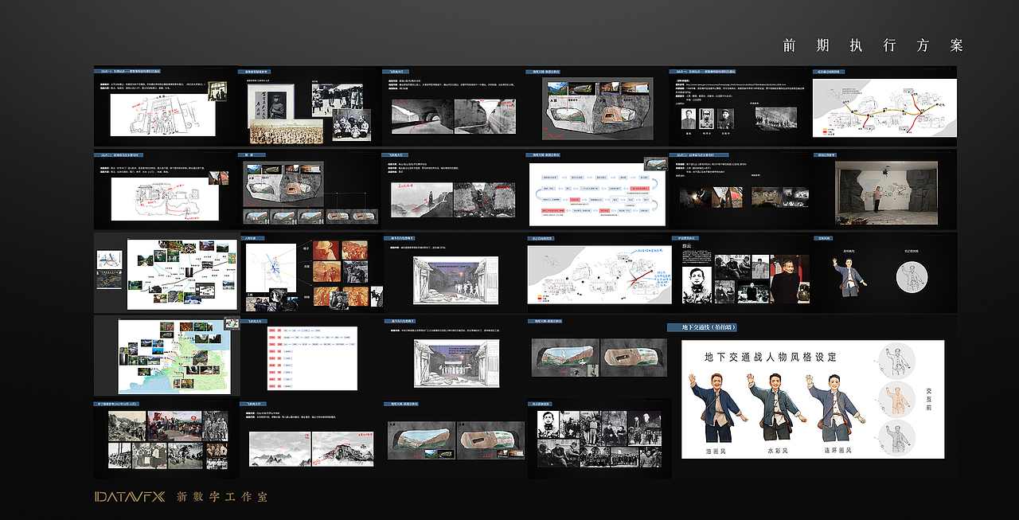Image resolution: width=1019 pixels, height=520 pixels.
Task: Open the wide sepia crowd panorama photo
Action: point(286,132)
